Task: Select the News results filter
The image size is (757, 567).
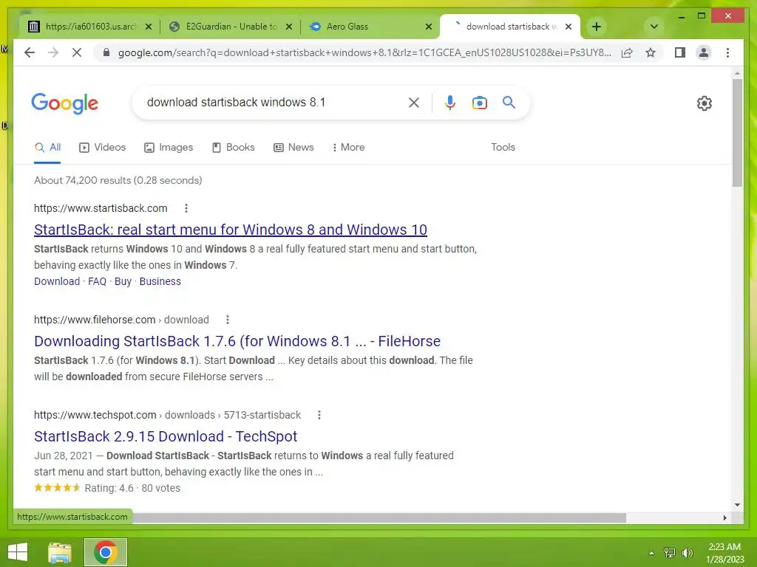Action: click(293, 148)
